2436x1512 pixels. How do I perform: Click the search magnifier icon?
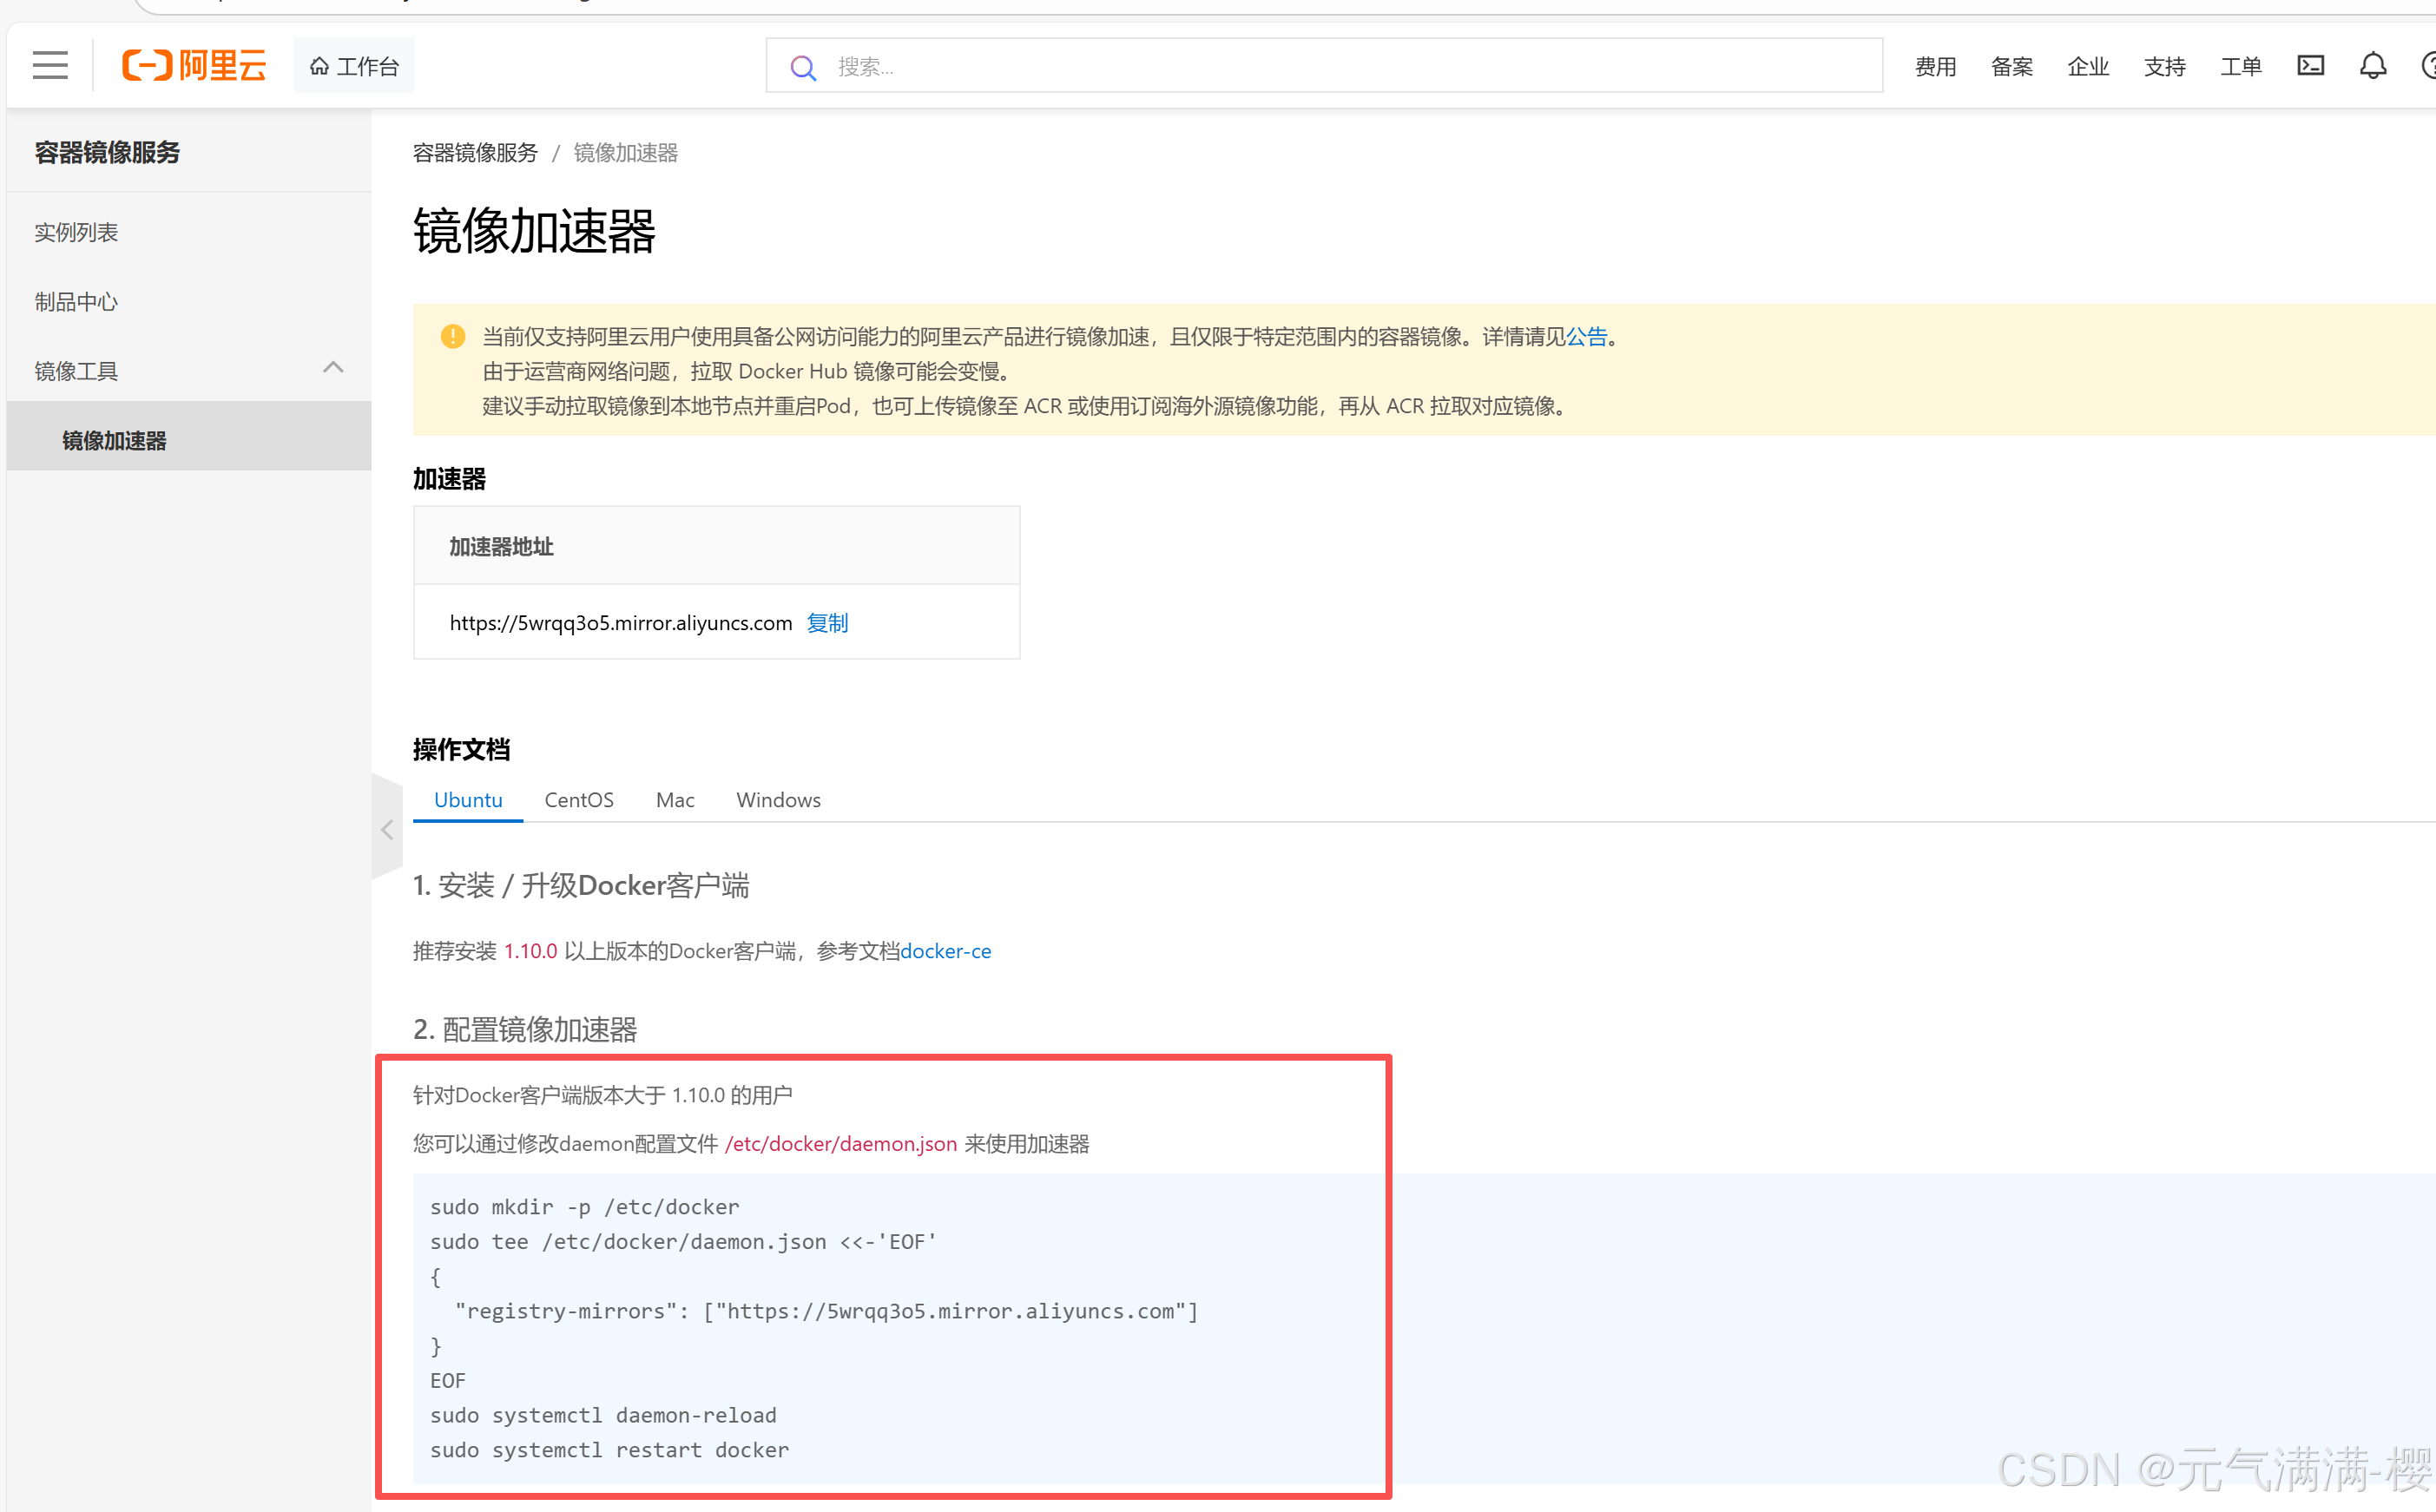pyautogui.click(x=803, y=67)
